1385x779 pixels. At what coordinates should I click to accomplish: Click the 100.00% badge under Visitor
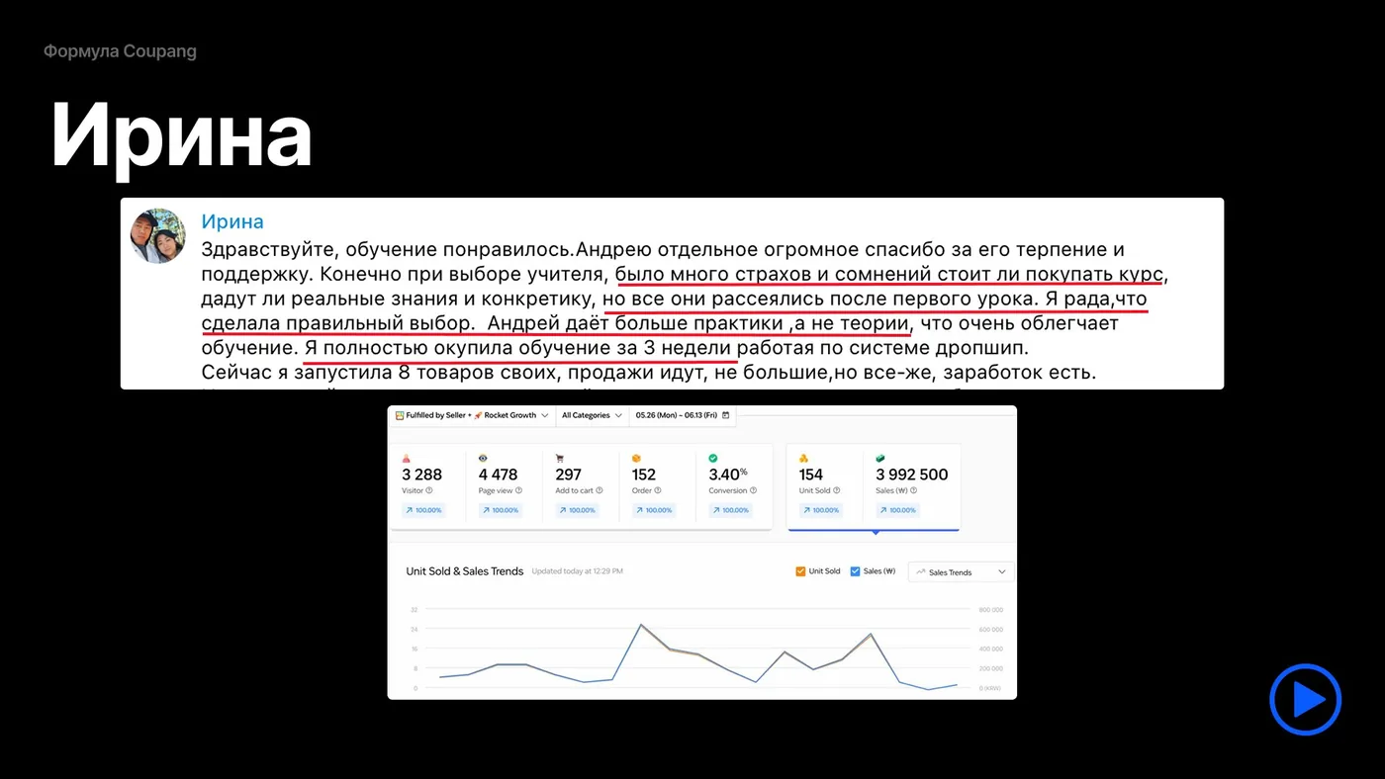point(423,510)
